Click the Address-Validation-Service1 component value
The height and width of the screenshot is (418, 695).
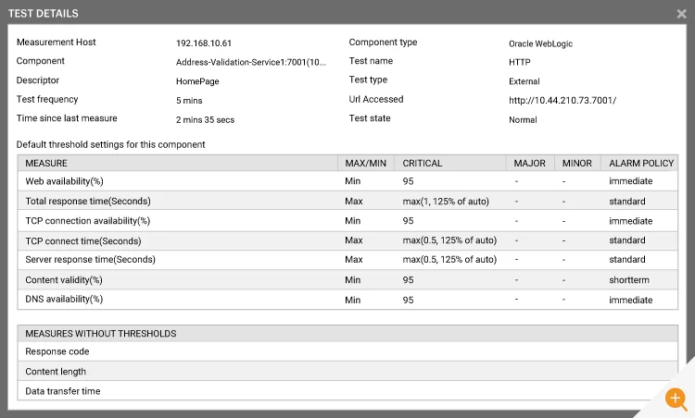click(250, 62)
